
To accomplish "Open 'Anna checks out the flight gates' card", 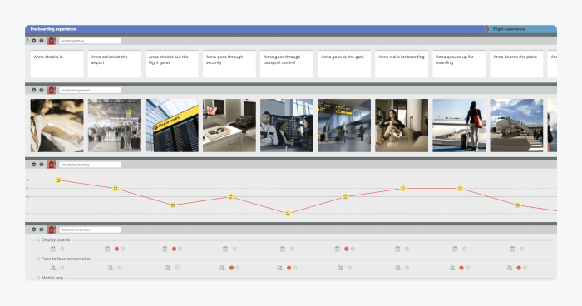I will click(x=172, y=64).
